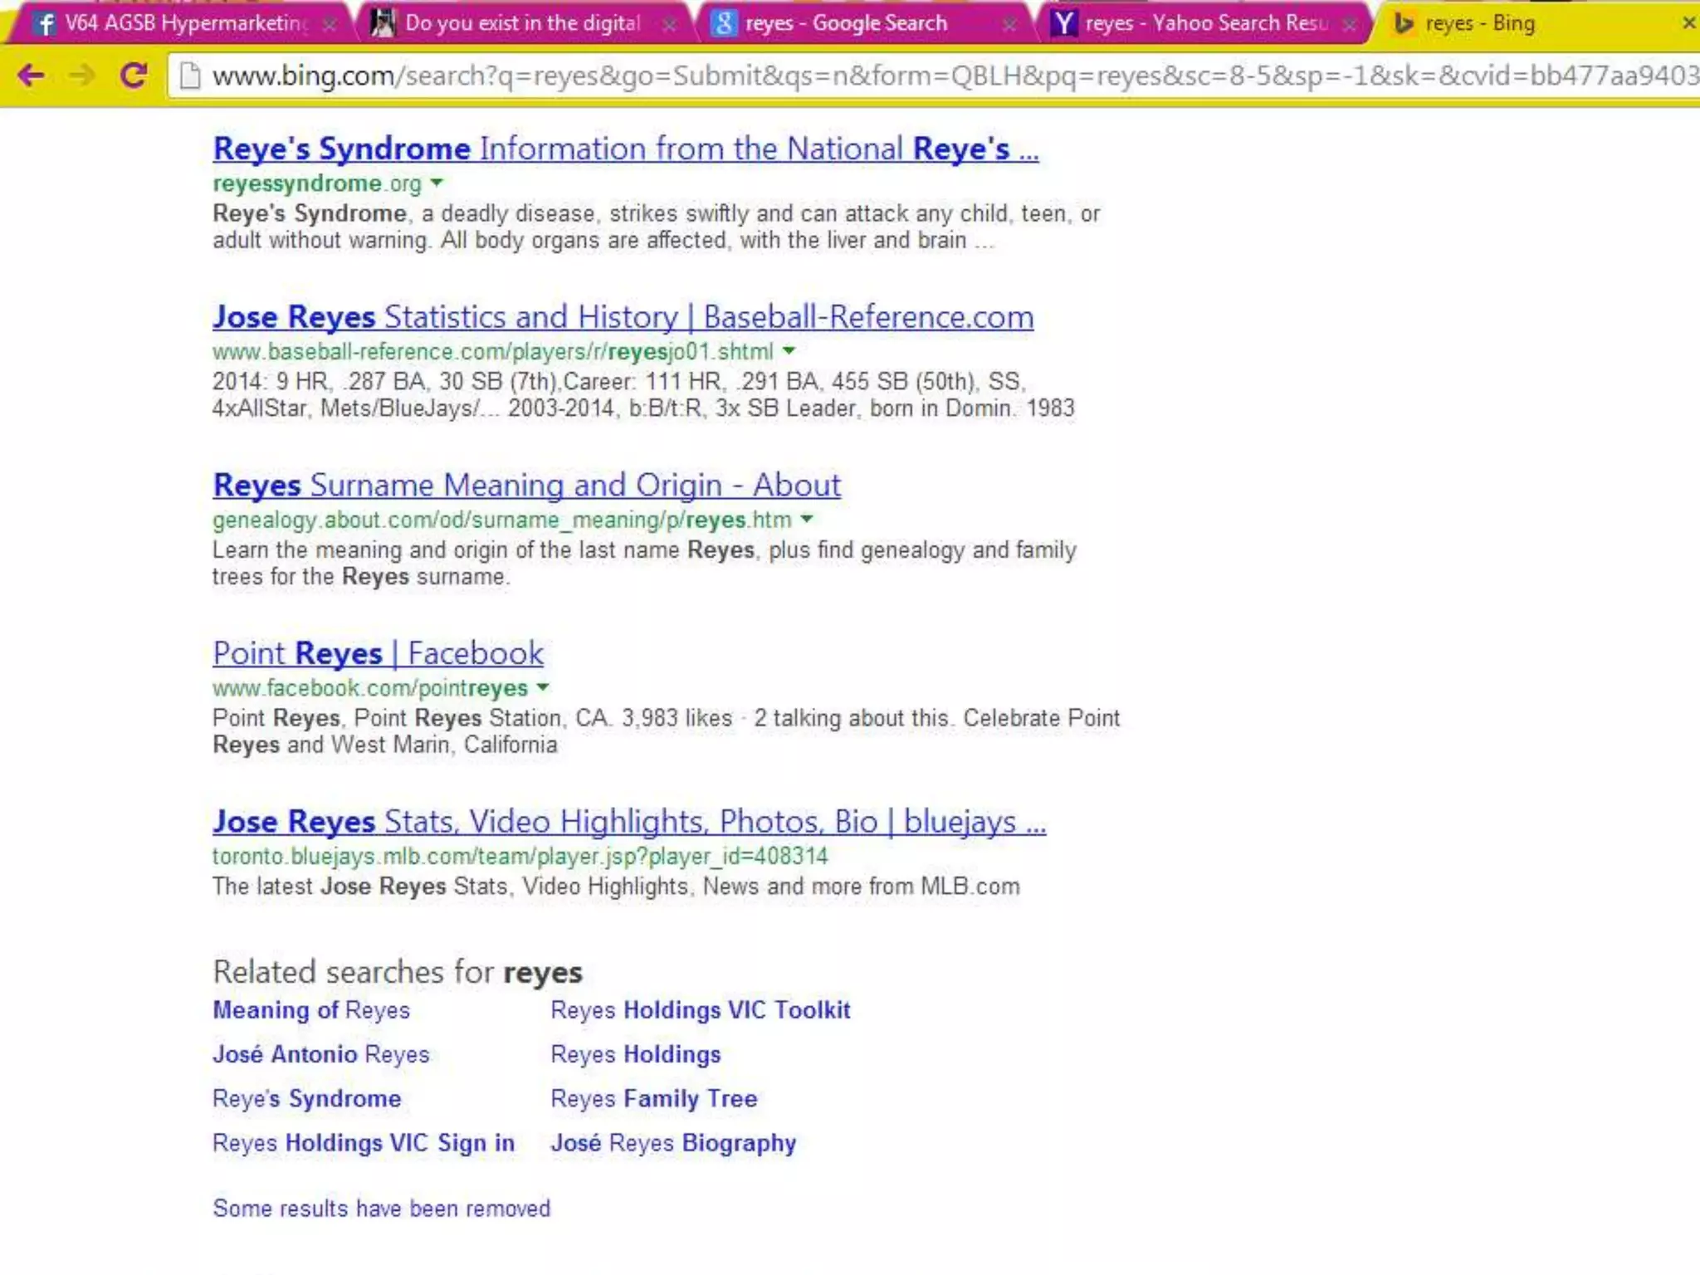Viewport: 1700px width, 1275px height.
Task: Click the Yahoo favicon on the search tab
Action: pos(1063,23)
